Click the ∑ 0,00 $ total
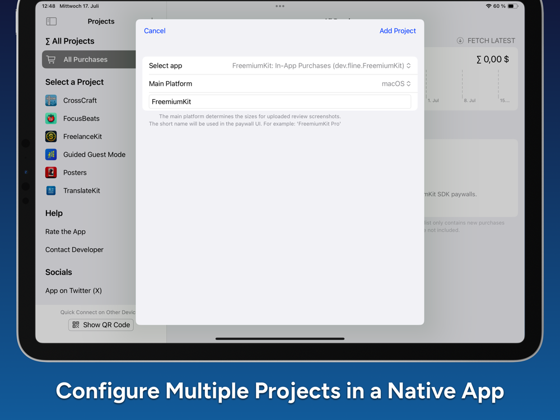560x420 pixels. tap(492, 59)
